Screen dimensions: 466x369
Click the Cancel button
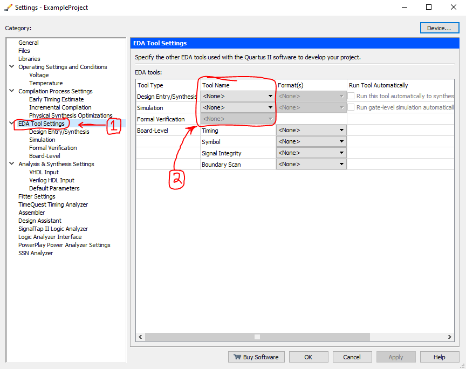click(x=352, y=357)
